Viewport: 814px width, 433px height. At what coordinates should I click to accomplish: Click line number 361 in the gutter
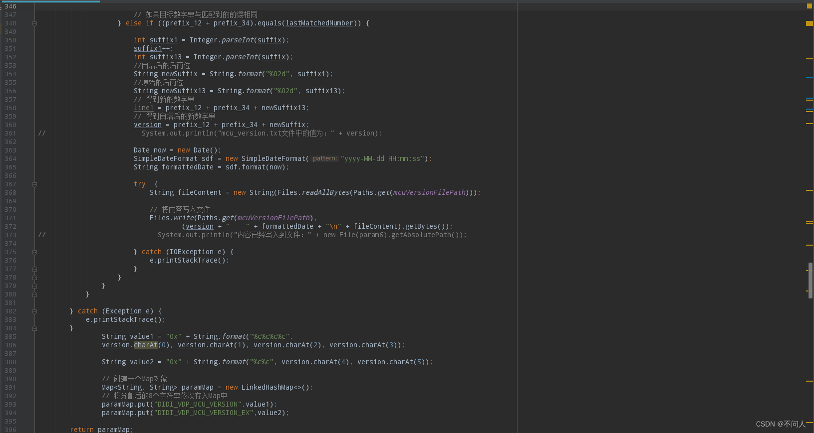(10, 134)
